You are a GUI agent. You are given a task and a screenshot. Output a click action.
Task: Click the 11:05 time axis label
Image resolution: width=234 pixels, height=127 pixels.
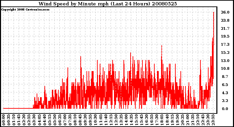tap(101, 120)
